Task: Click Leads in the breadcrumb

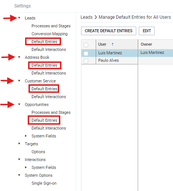Action: 86,17
